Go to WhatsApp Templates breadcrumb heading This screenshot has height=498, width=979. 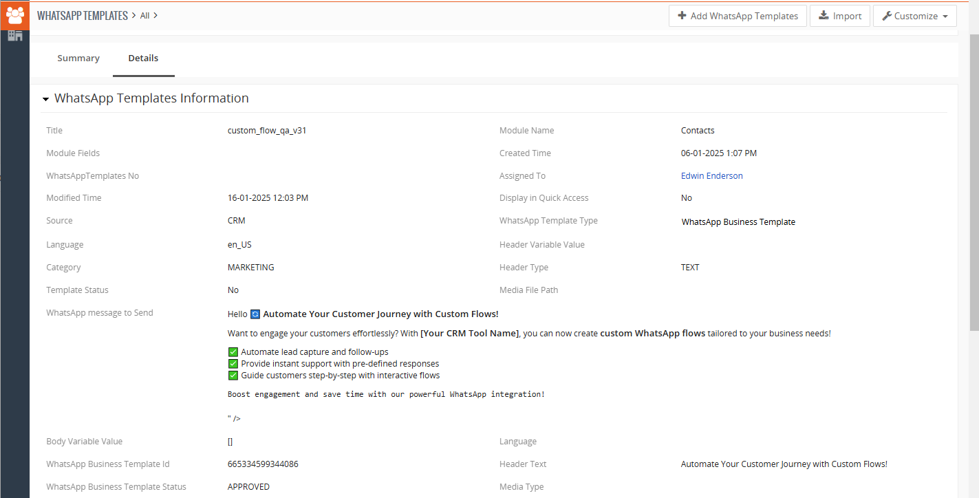pyautogui.click(x=83, y=15)
